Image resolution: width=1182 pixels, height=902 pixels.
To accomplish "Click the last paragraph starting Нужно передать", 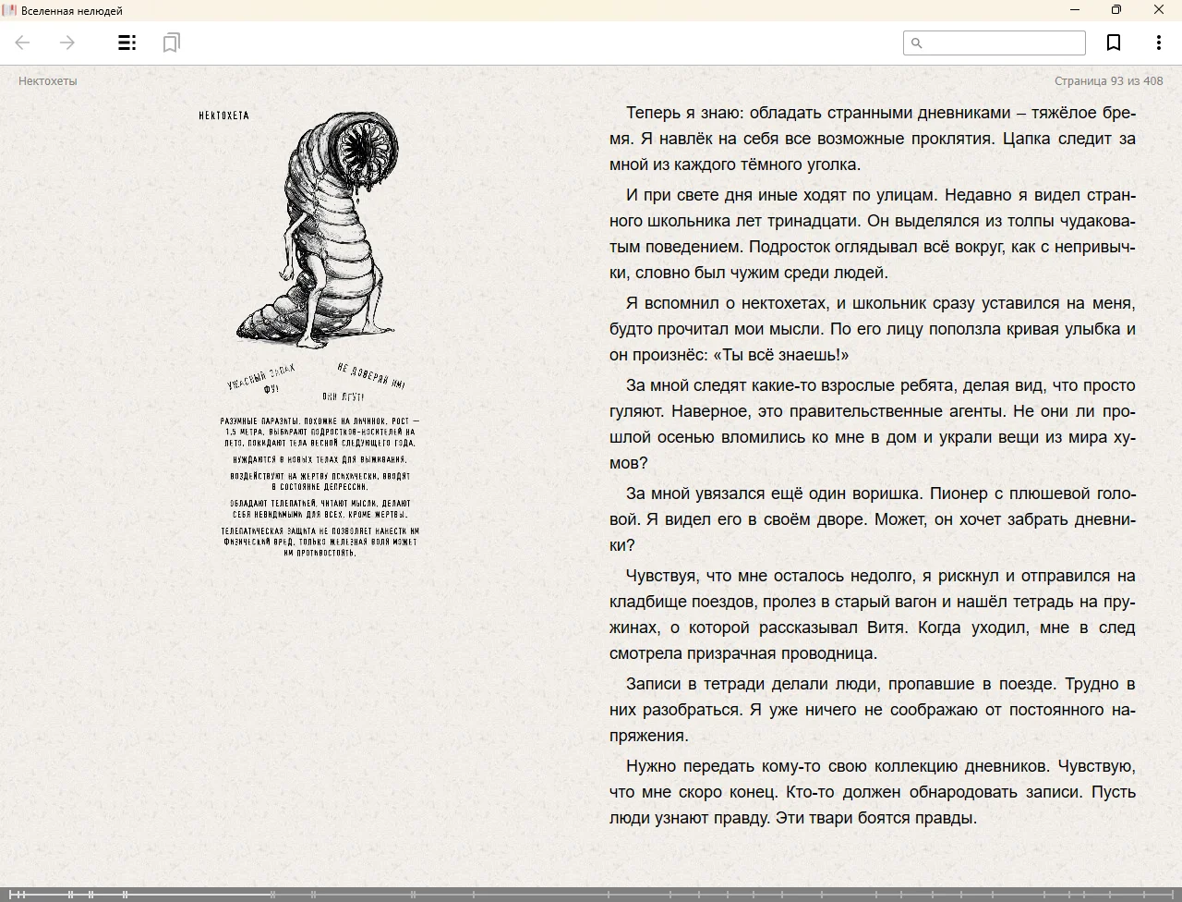I will point(872,792).
